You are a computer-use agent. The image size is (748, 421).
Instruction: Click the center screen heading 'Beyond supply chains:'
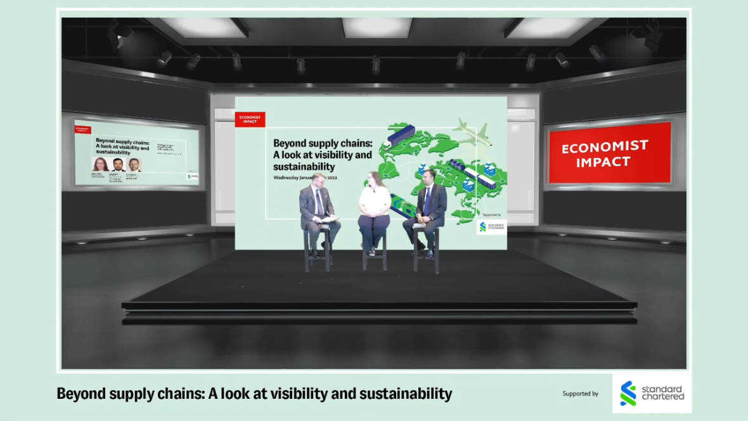[323, 143]
